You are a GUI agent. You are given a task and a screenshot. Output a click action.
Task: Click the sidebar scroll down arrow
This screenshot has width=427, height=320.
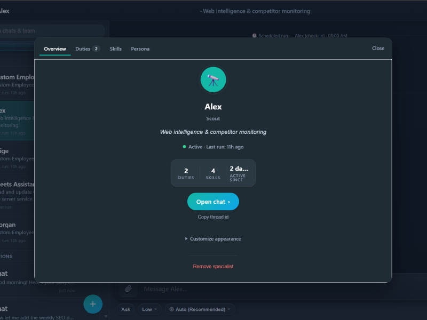coord(106,316)
